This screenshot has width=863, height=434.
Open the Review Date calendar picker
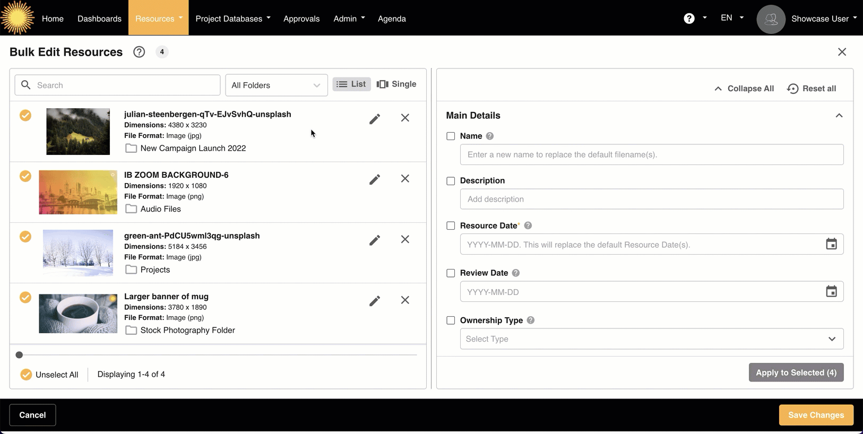tap(831, 291)
